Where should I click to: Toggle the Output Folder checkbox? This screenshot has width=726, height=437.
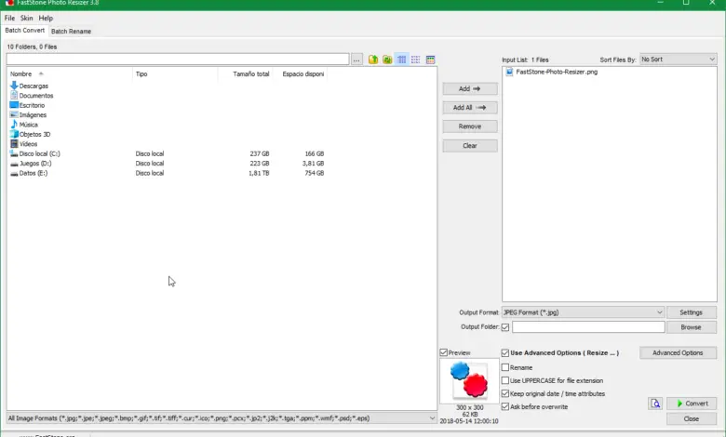[x=505, y=327]
